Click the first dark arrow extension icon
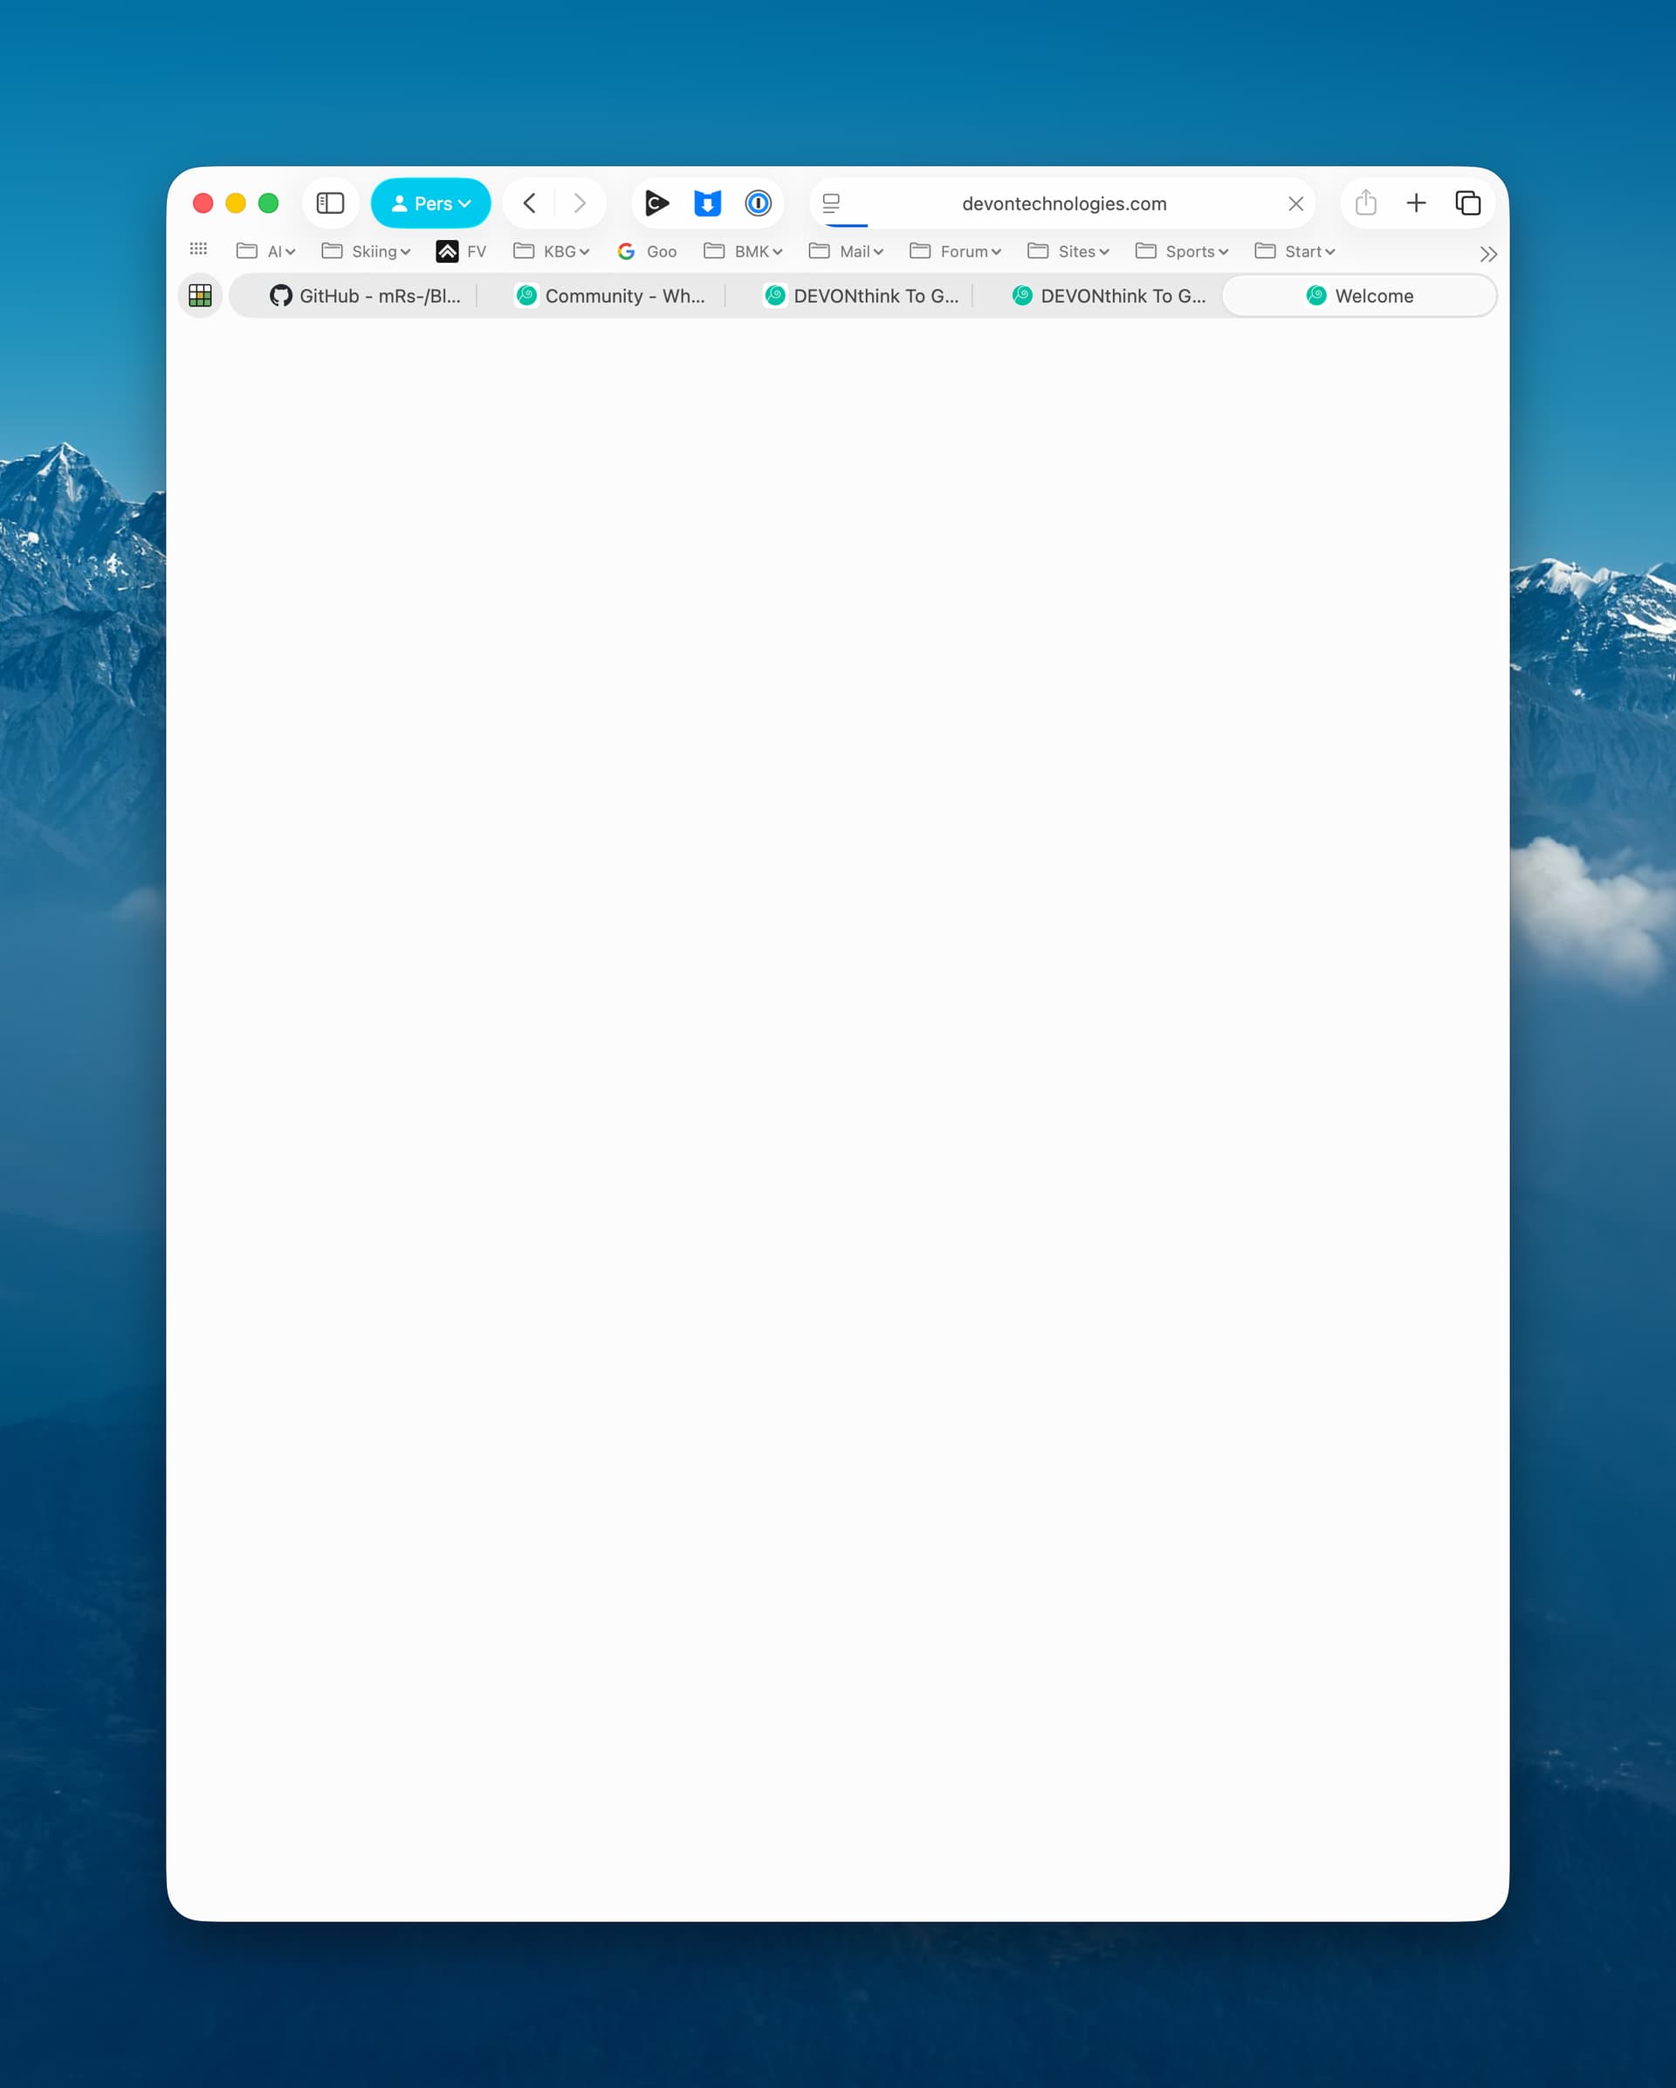 [x=656, y=203]
